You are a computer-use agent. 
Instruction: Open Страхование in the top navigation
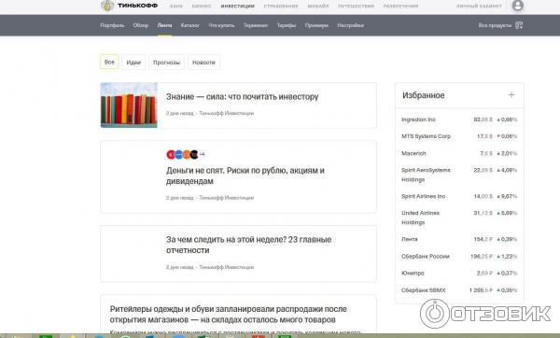click(x=281, y=7)
